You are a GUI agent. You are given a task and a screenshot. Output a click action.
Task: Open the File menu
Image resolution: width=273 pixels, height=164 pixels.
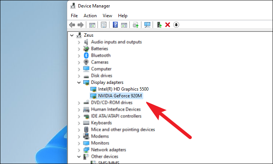point(74,16)
